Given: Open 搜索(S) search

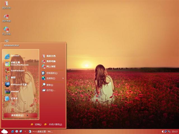Looking at the screenshot, I should 47,85.
